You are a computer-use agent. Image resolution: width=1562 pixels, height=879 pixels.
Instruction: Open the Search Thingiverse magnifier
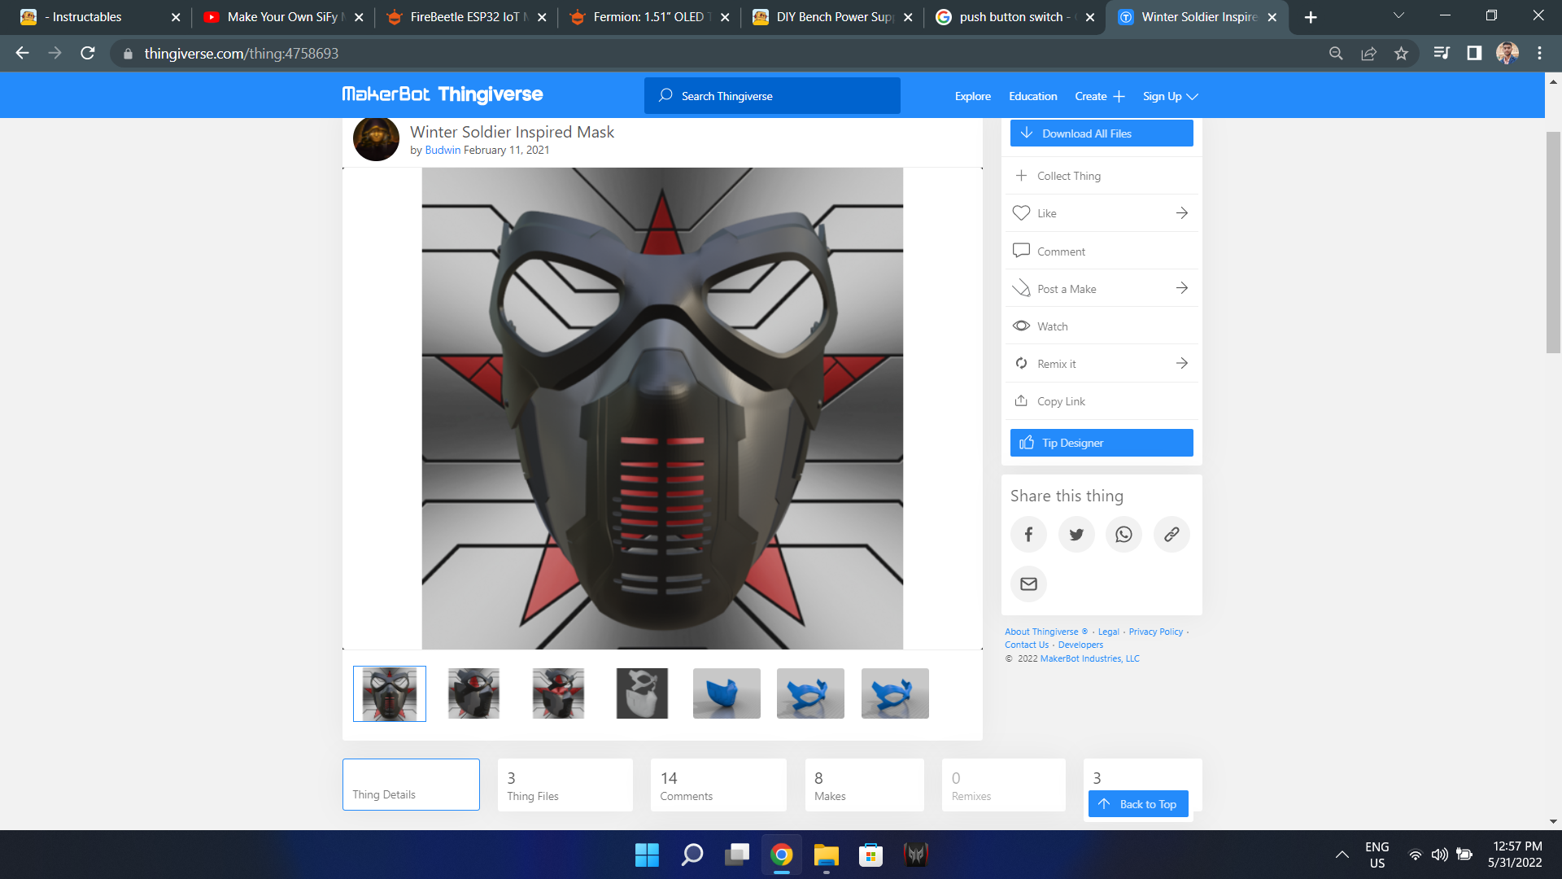click(665, 95)
